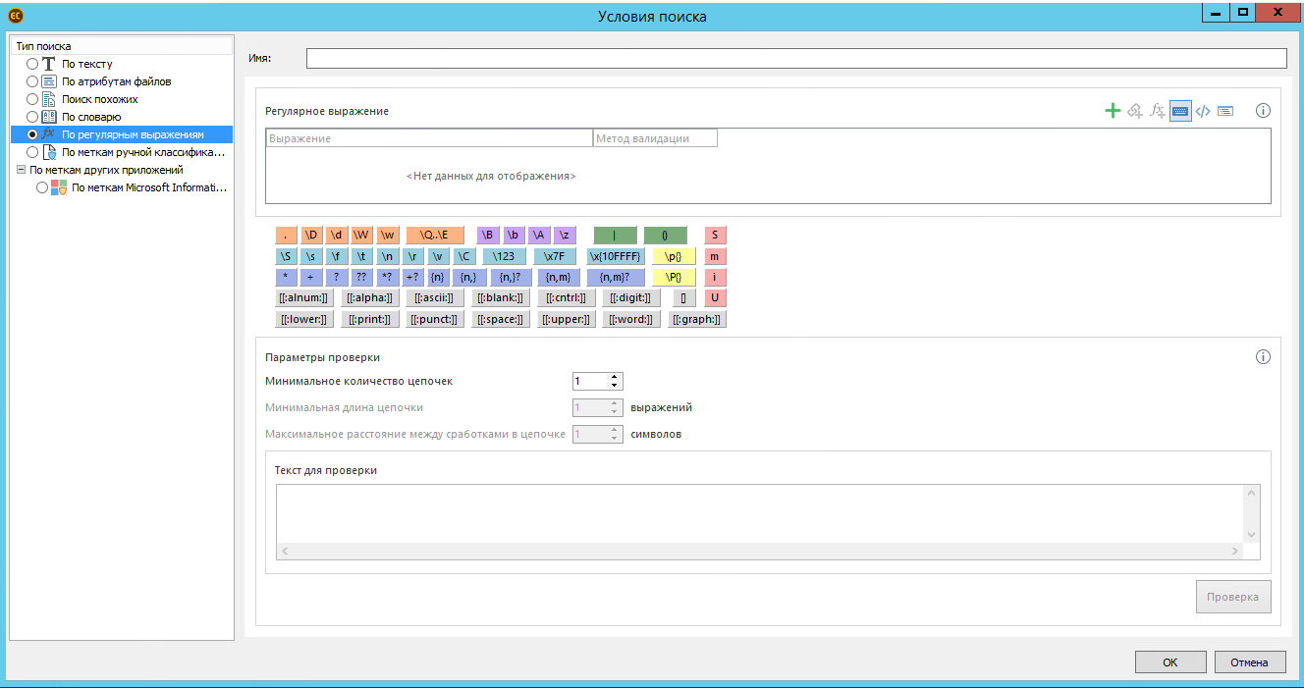Click the 'Имя' name input field
The width and height of the screenshot is (1304, 688).
coord(796,58)
